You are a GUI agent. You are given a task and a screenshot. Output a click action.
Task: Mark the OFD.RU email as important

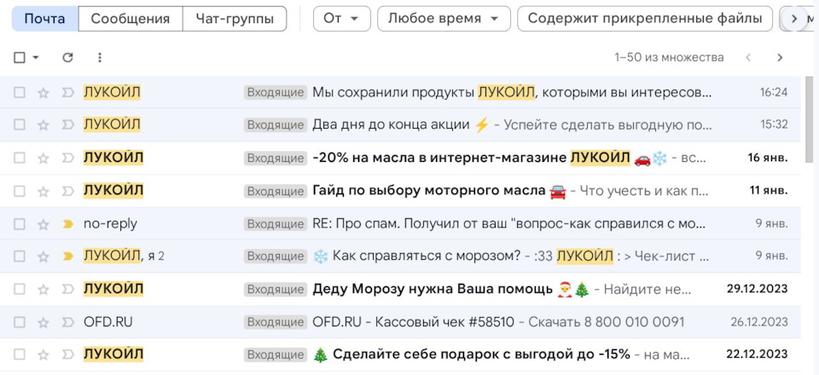coord(68,322)
